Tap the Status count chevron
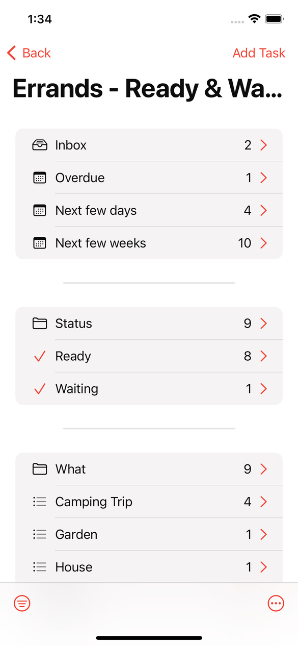 [263, 324]
